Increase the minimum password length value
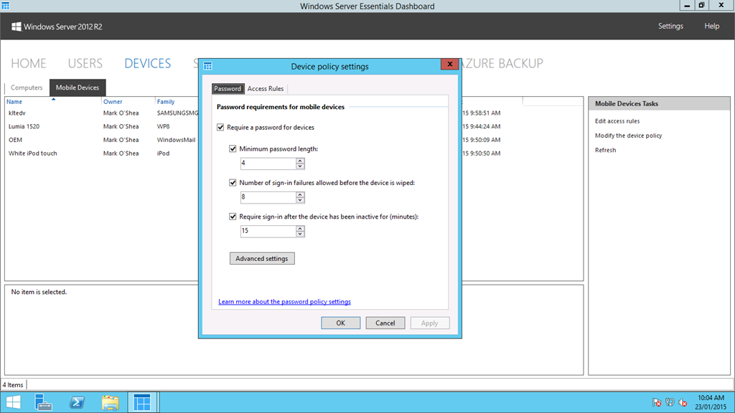The width and height of the screenshot is (735, 413). click(300, 161)
